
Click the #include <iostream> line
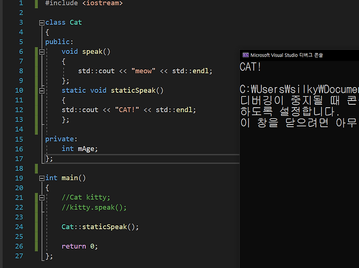(84, 3)
